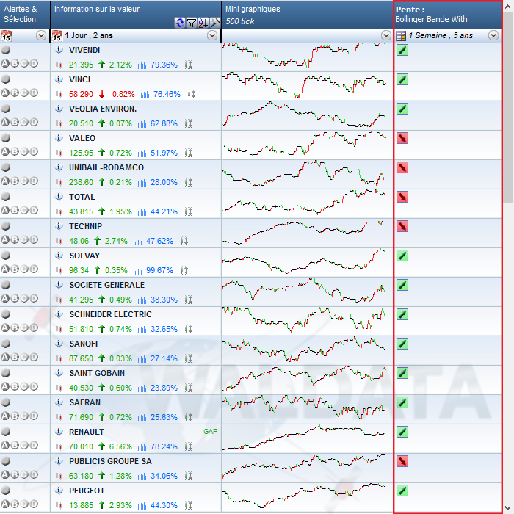Screen dimensions: 514x514
Task: Open the 1 Semaine, 5 ans dropdown
Action: coord(493,35)
